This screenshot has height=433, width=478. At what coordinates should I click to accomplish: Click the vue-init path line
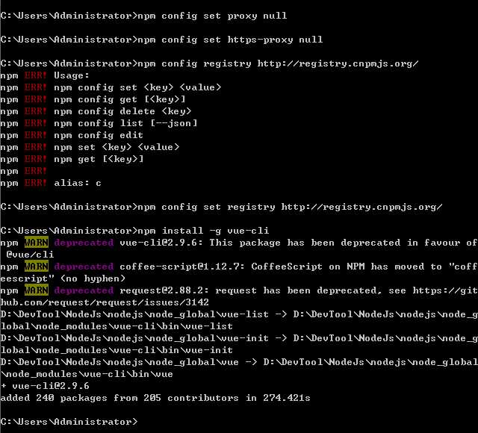pyautogui.click(x=239, y=344)
